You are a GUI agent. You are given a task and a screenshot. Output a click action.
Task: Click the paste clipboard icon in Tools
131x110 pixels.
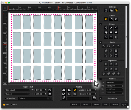116,55
